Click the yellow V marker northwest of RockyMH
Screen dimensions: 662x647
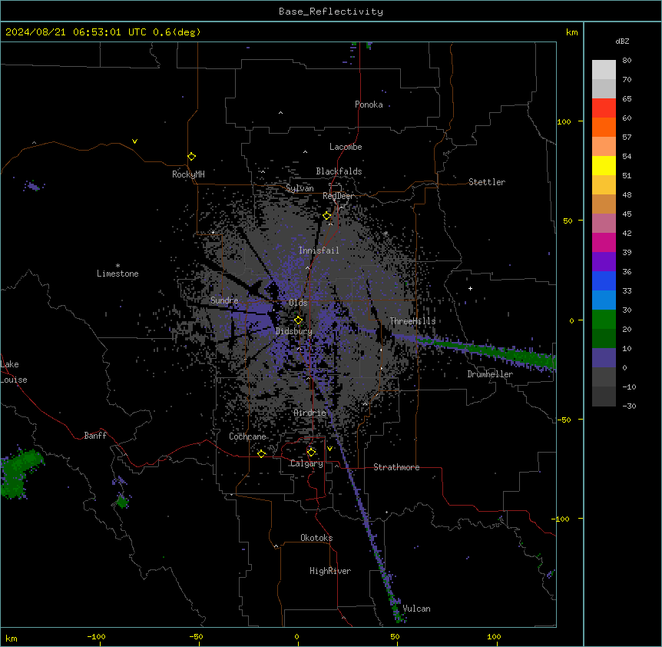point(134,141)
